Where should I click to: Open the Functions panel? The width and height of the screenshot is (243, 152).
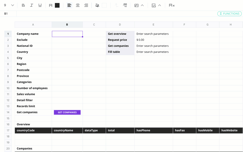(229, 14)
